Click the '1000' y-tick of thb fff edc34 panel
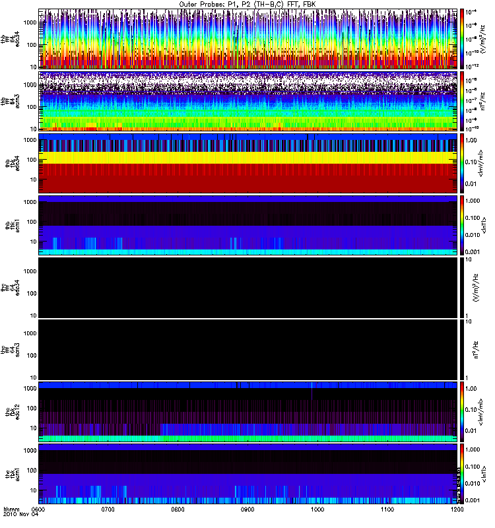This screenshot has width=495, height=528. [30, 22]
